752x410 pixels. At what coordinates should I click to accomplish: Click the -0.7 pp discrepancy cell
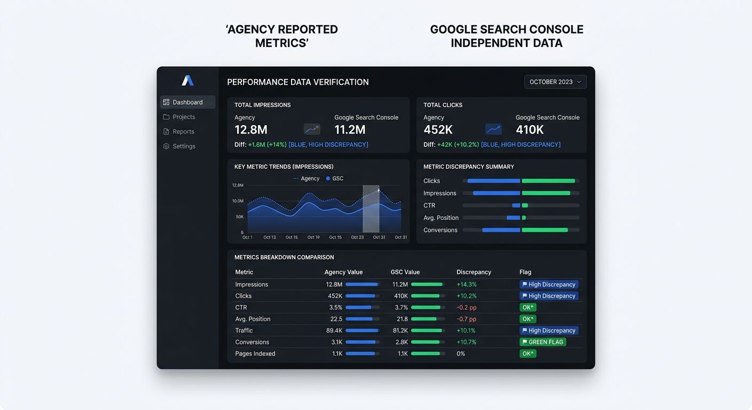466,319
